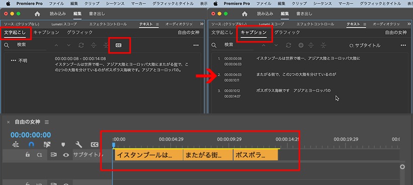Click the 編集 workspace in captions window
The height and width of the screenshot is (185, 413).
pos(285,14)
